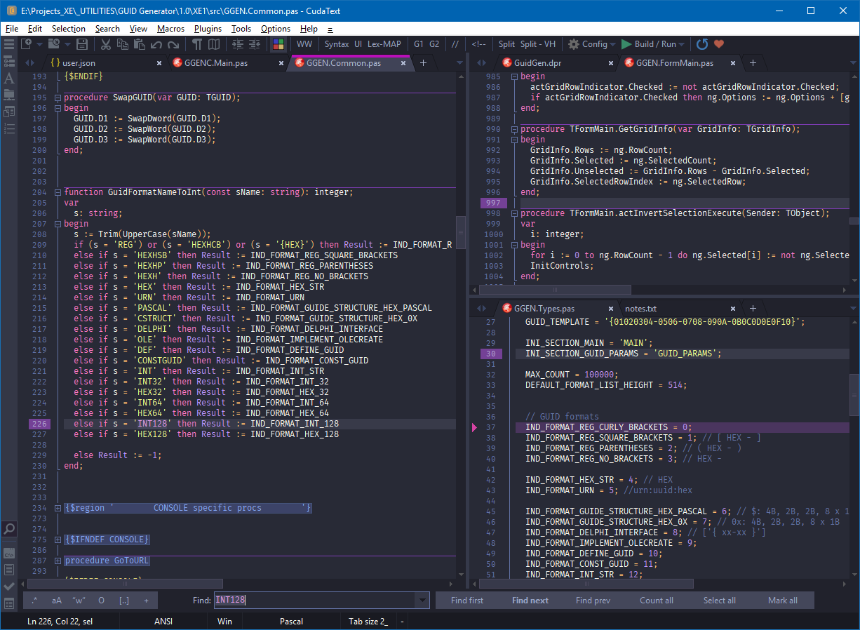860x630 pixels.
Task: Toggle multi-line find option plus
Action: click(146, 601)
